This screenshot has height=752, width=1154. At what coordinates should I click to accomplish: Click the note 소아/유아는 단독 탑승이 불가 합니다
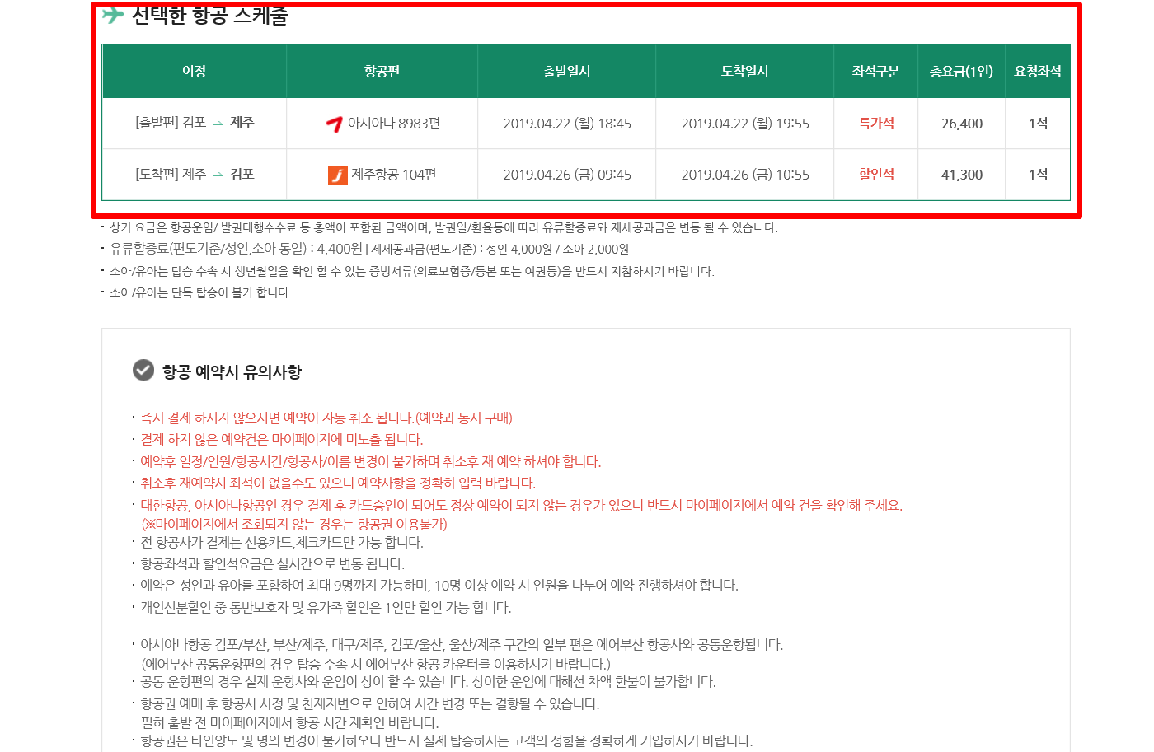pos(200,292)
